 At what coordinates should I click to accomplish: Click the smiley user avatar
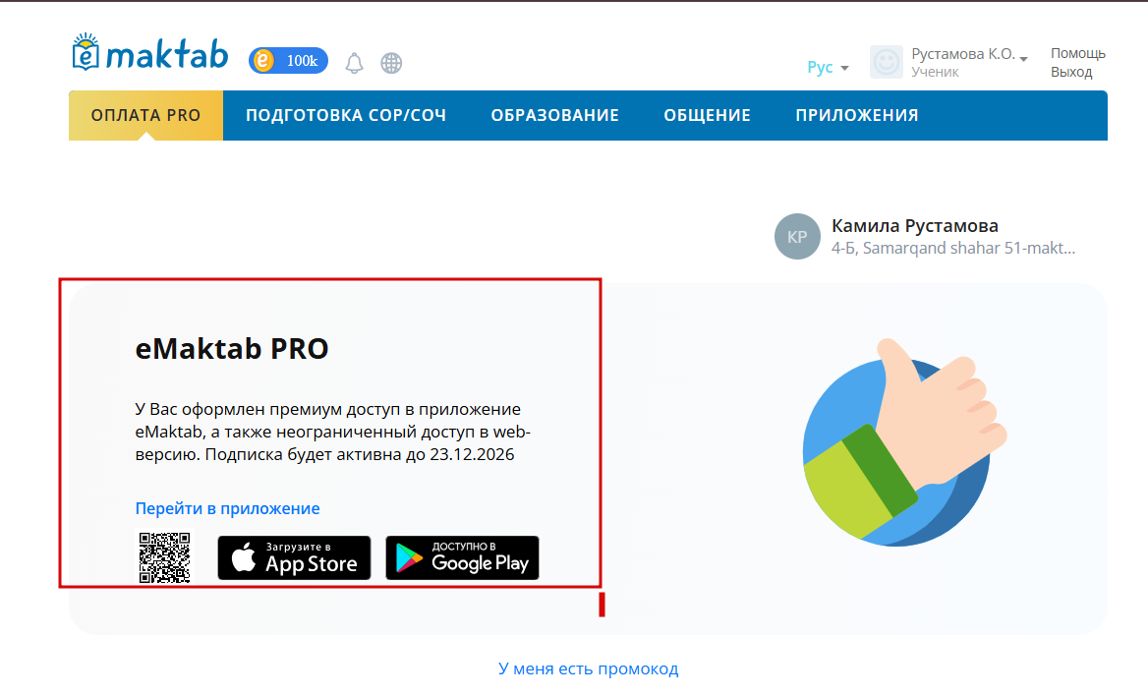pyautogui.click(x=886, y=62)
